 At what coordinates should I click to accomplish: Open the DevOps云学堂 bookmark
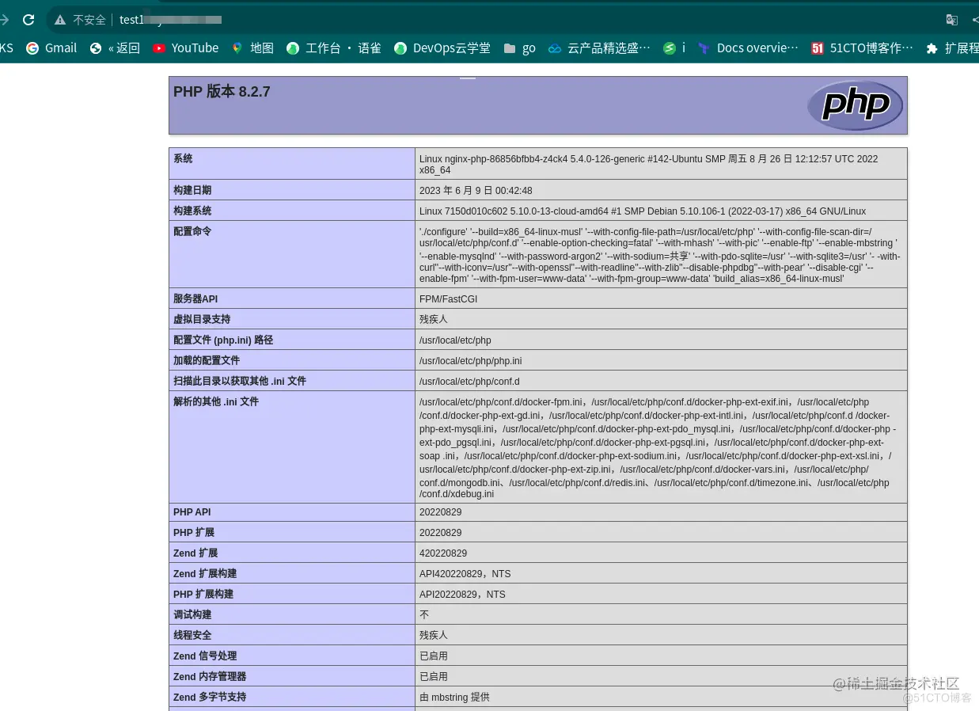tap(442, 48)
